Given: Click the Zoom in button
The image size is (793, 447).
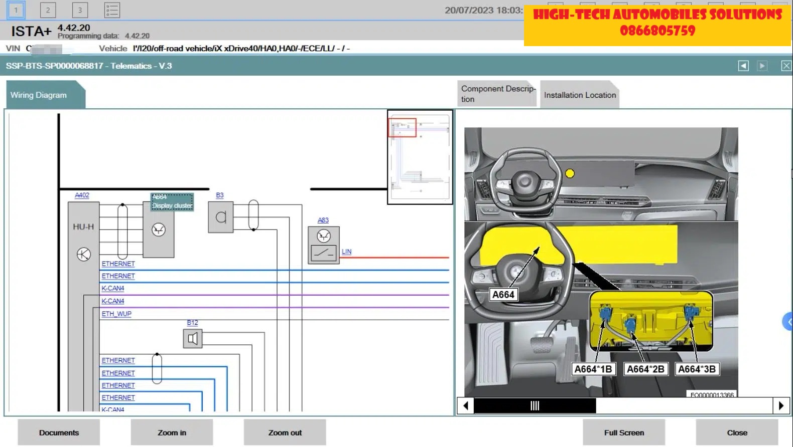Looking at the screenshot, I should (x=172, y=432).
